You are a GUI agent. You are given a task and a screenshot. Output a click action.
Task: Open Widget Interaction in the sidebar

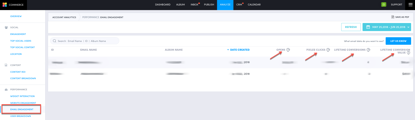pyautogui.click(x=22, y=96)
